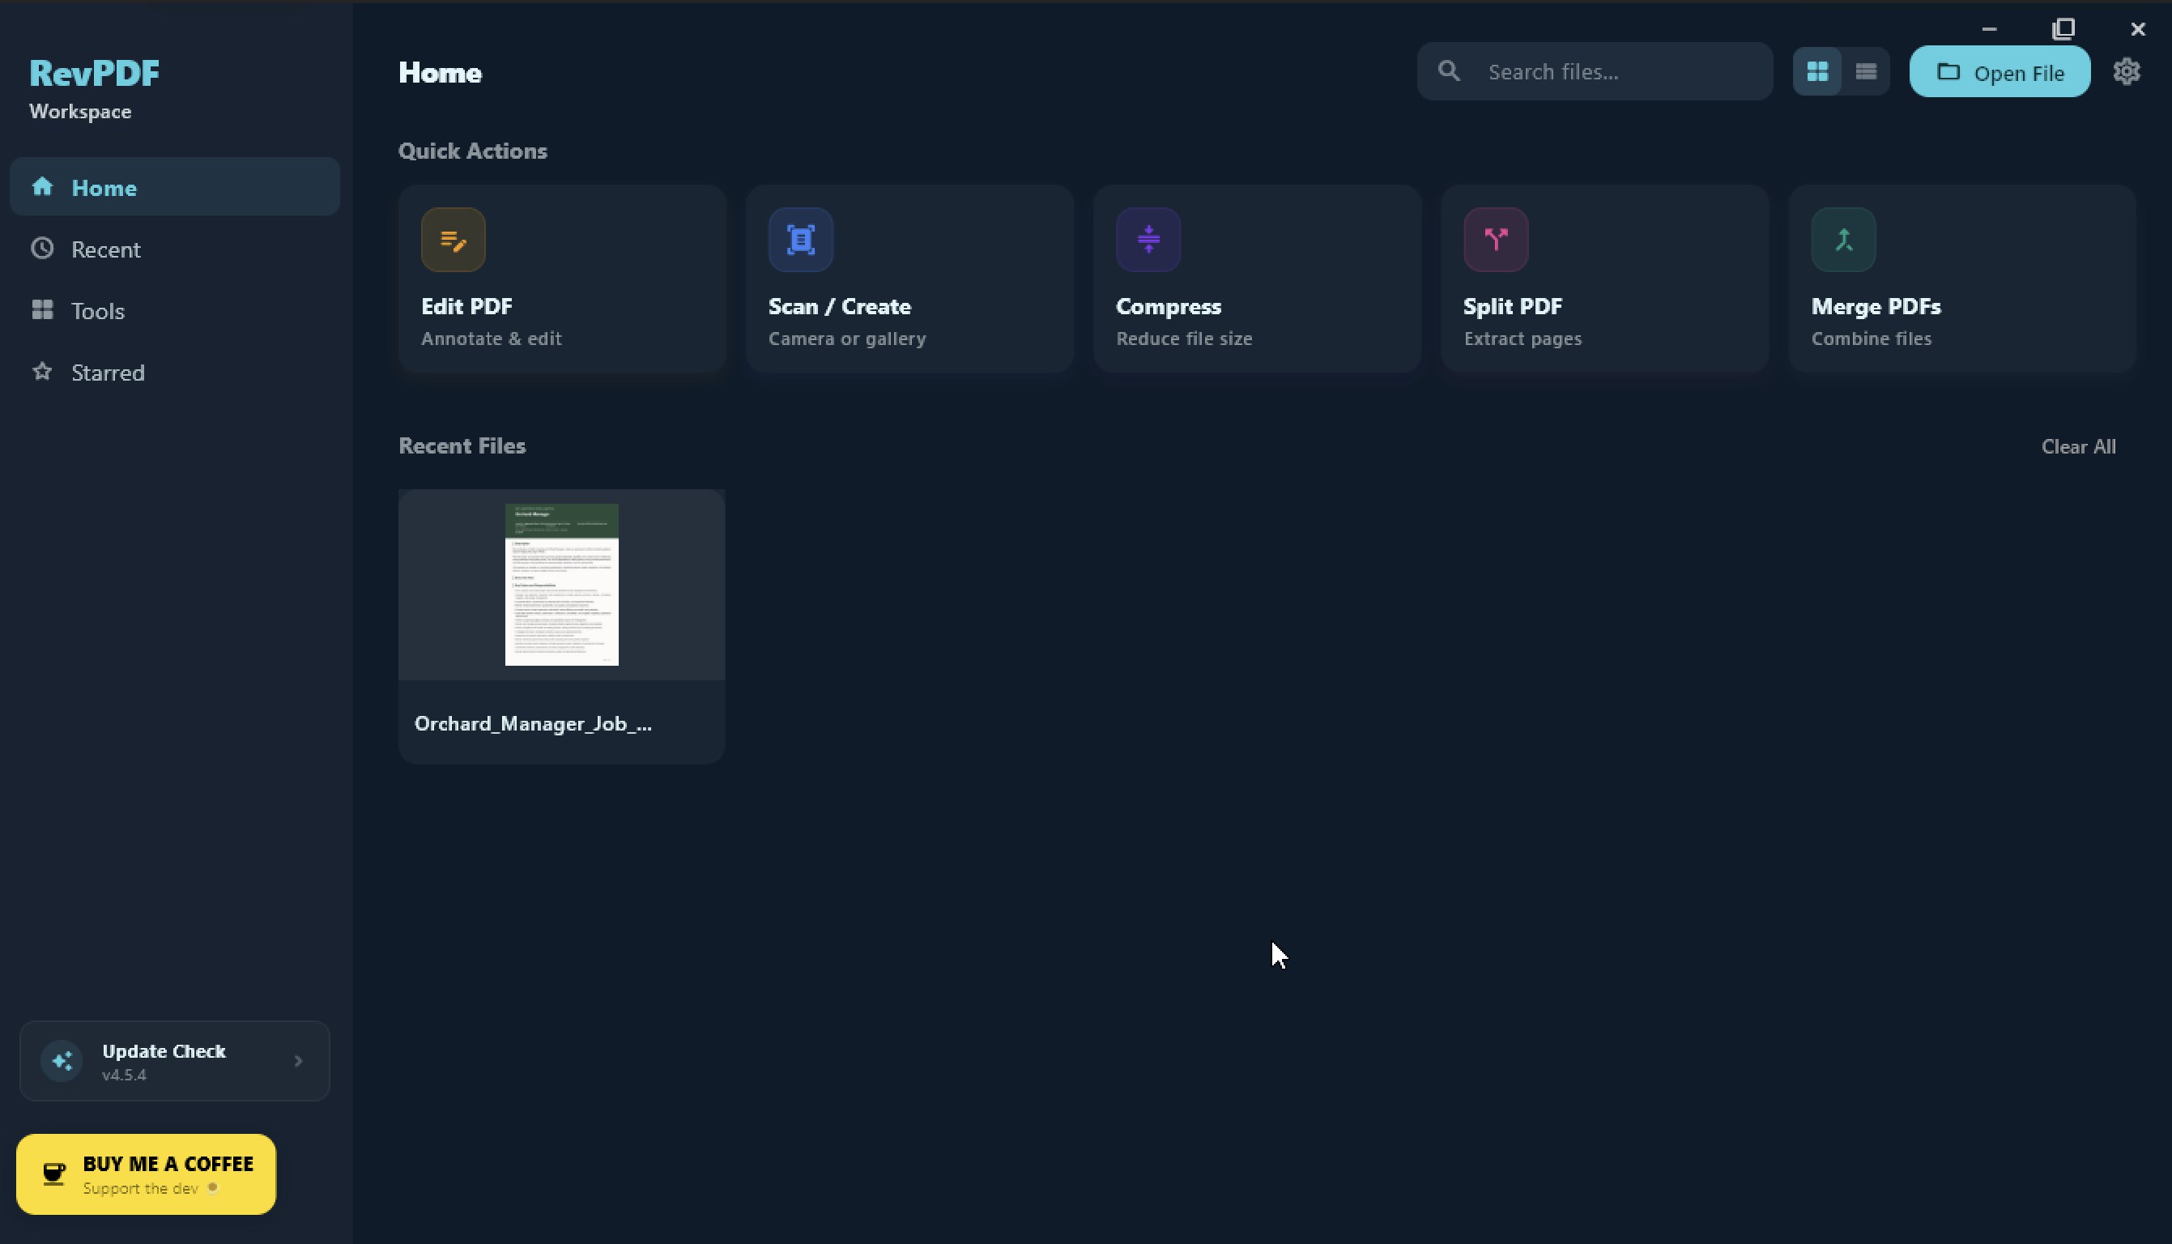Image resolution: width=2172 pixels, height=1244 pixels.
Task: Click the Tools grid icon in sidebar
Action: click(42, 309)
